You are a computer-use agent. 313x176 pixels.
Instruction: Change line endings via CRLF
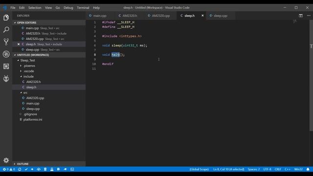[278, 169]
